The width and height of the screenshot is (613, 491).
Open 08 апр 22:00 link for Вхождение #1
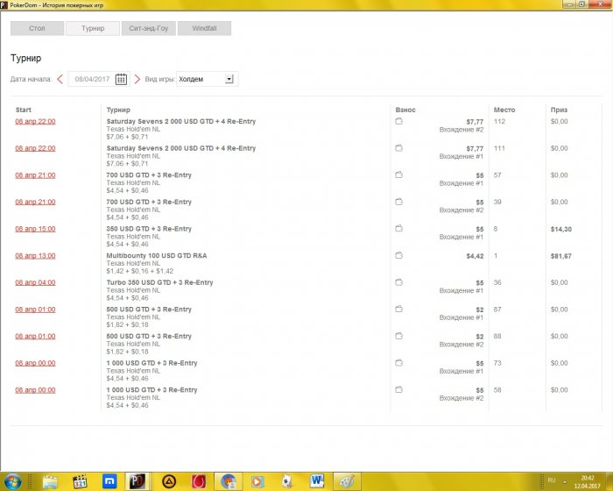pyautogui.click(x=35, y=148)
